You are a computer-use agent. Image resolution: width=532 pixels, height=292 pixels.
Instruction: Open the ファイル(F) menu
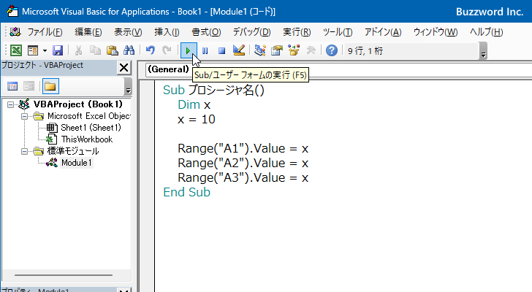(45, 32)
